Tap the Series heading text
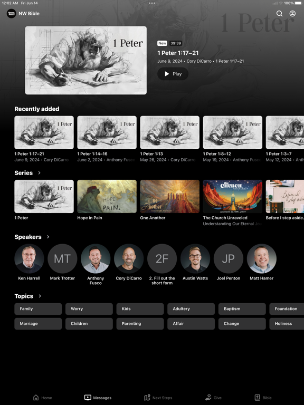The height and width of the screenshot is (405, 304). coord(24,173)
